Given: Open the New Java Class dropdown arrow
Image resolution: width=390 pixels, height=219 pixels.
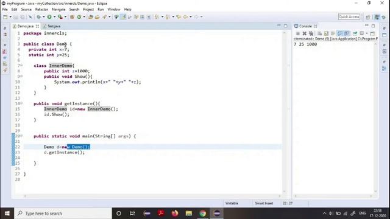Looking at the screenshot, I should click(x=84, y=17).
